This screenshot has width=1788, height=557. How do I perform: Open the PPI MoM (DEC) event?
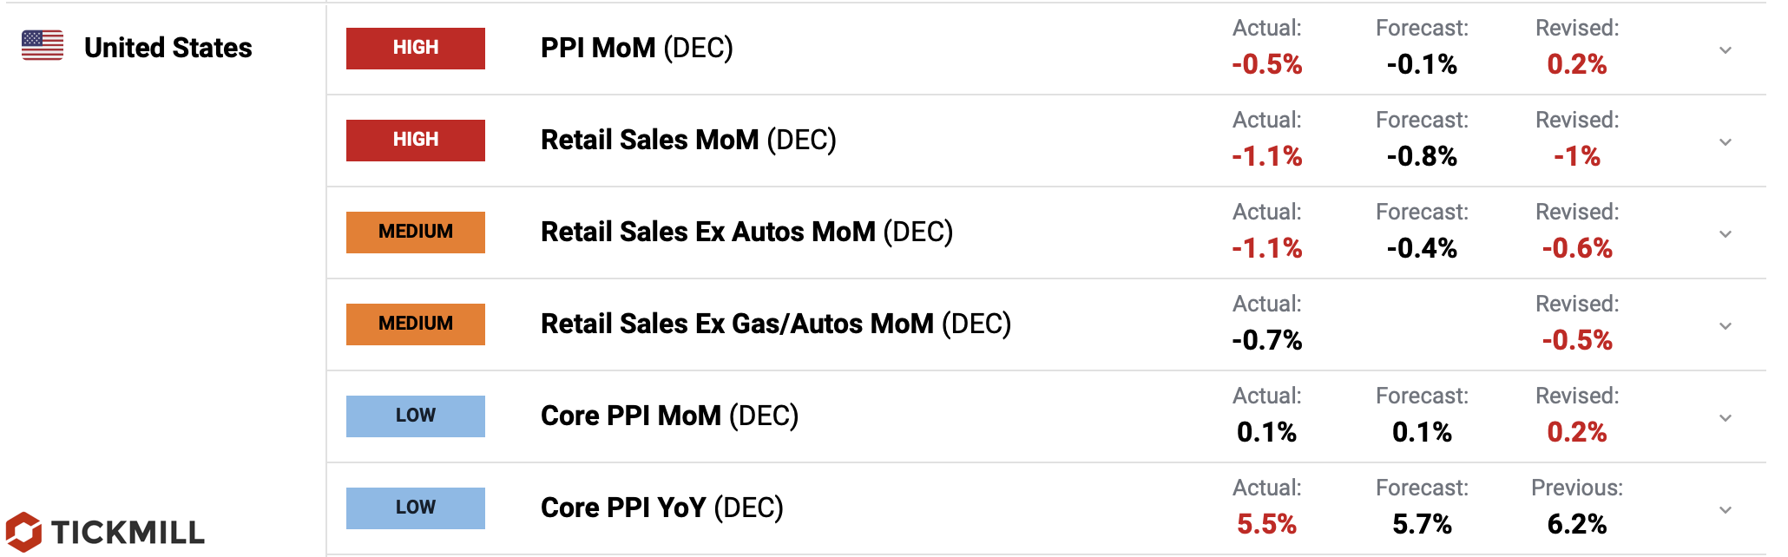[636, 48]
